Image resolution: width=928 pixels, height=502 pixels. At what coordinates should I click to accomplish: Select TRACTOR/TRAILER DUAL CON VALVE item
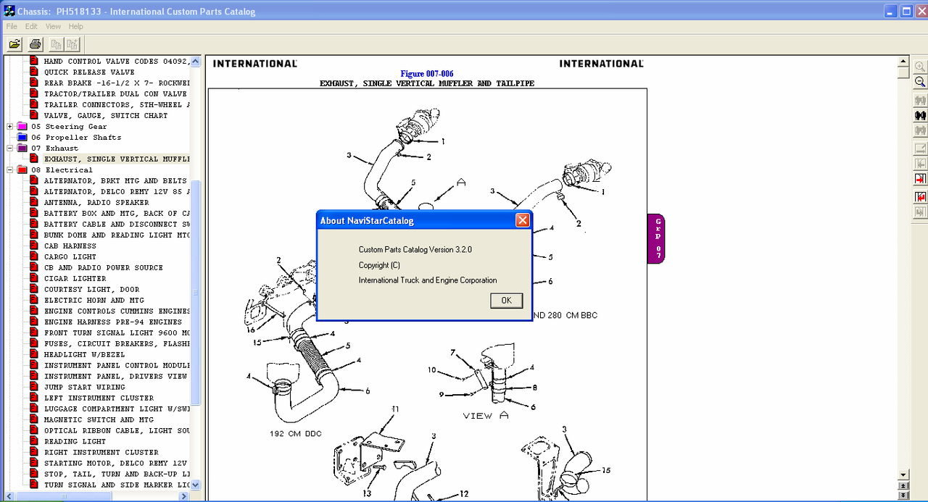pos(115,93)
